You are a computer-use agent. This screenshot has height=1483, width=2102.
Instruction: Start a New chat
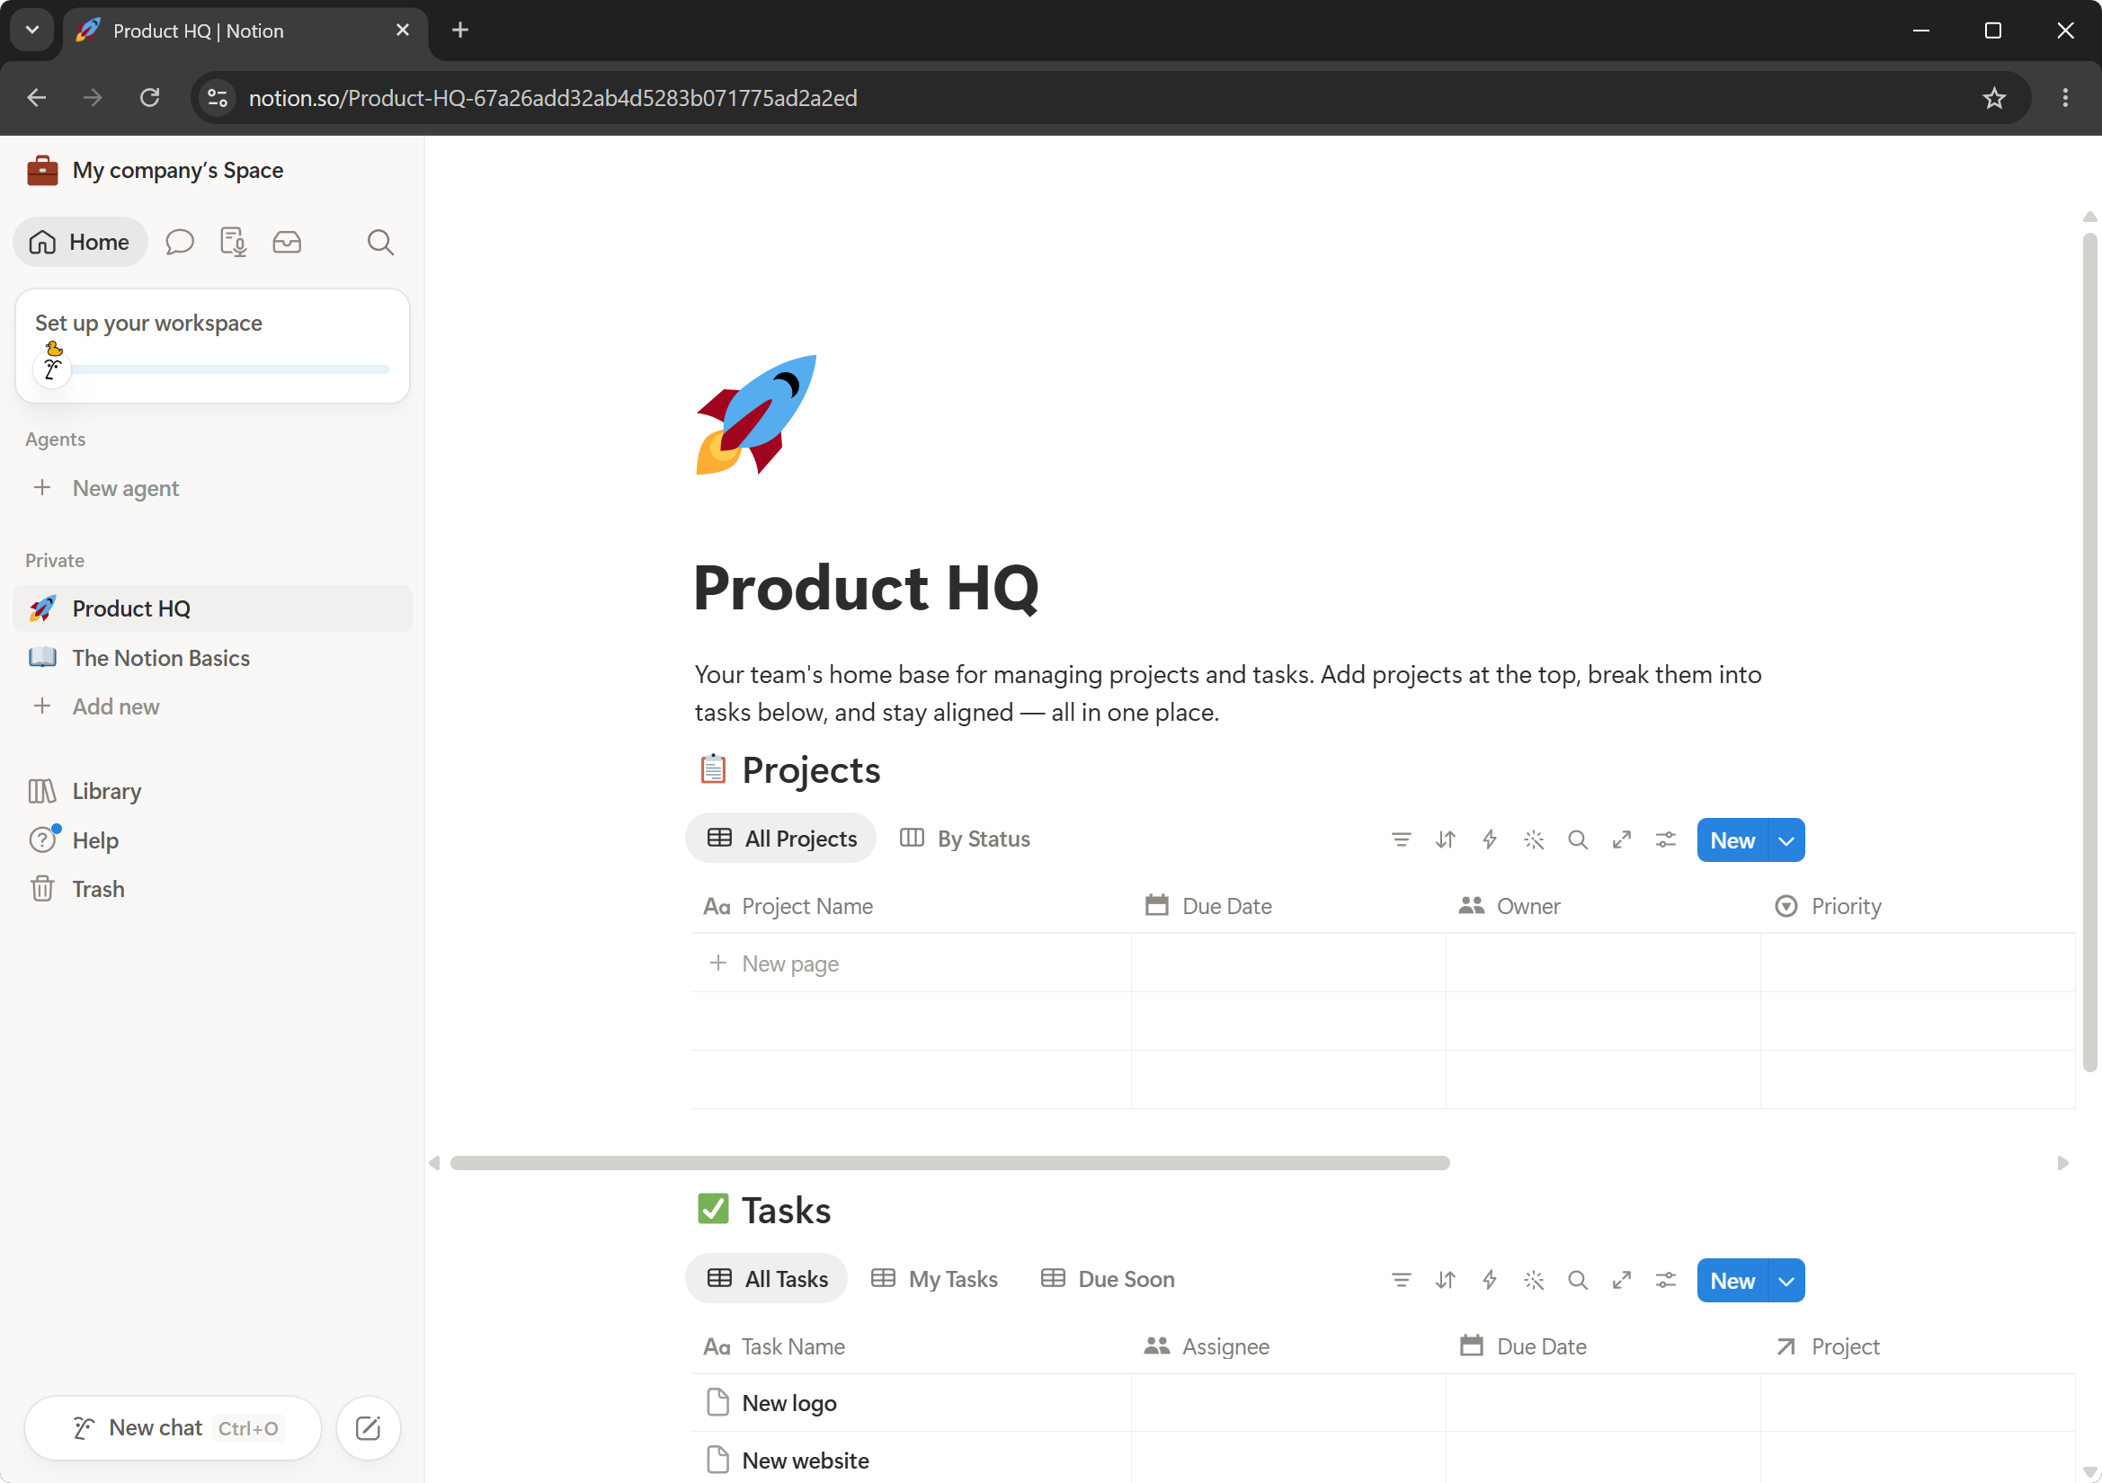[173, 1428]
